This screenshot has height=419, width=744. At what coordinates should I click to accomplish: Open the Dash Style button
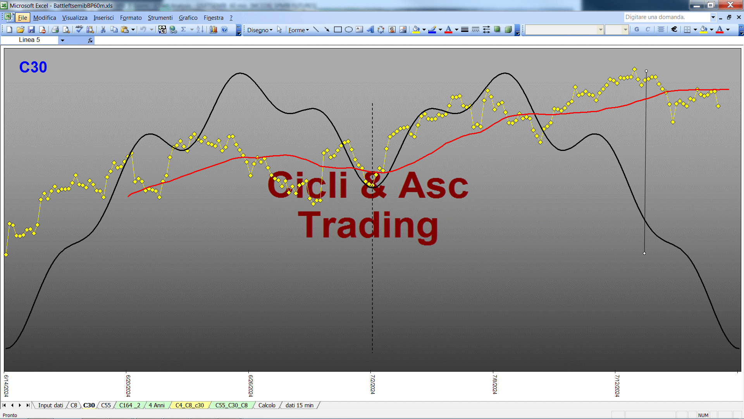(475, 29)
